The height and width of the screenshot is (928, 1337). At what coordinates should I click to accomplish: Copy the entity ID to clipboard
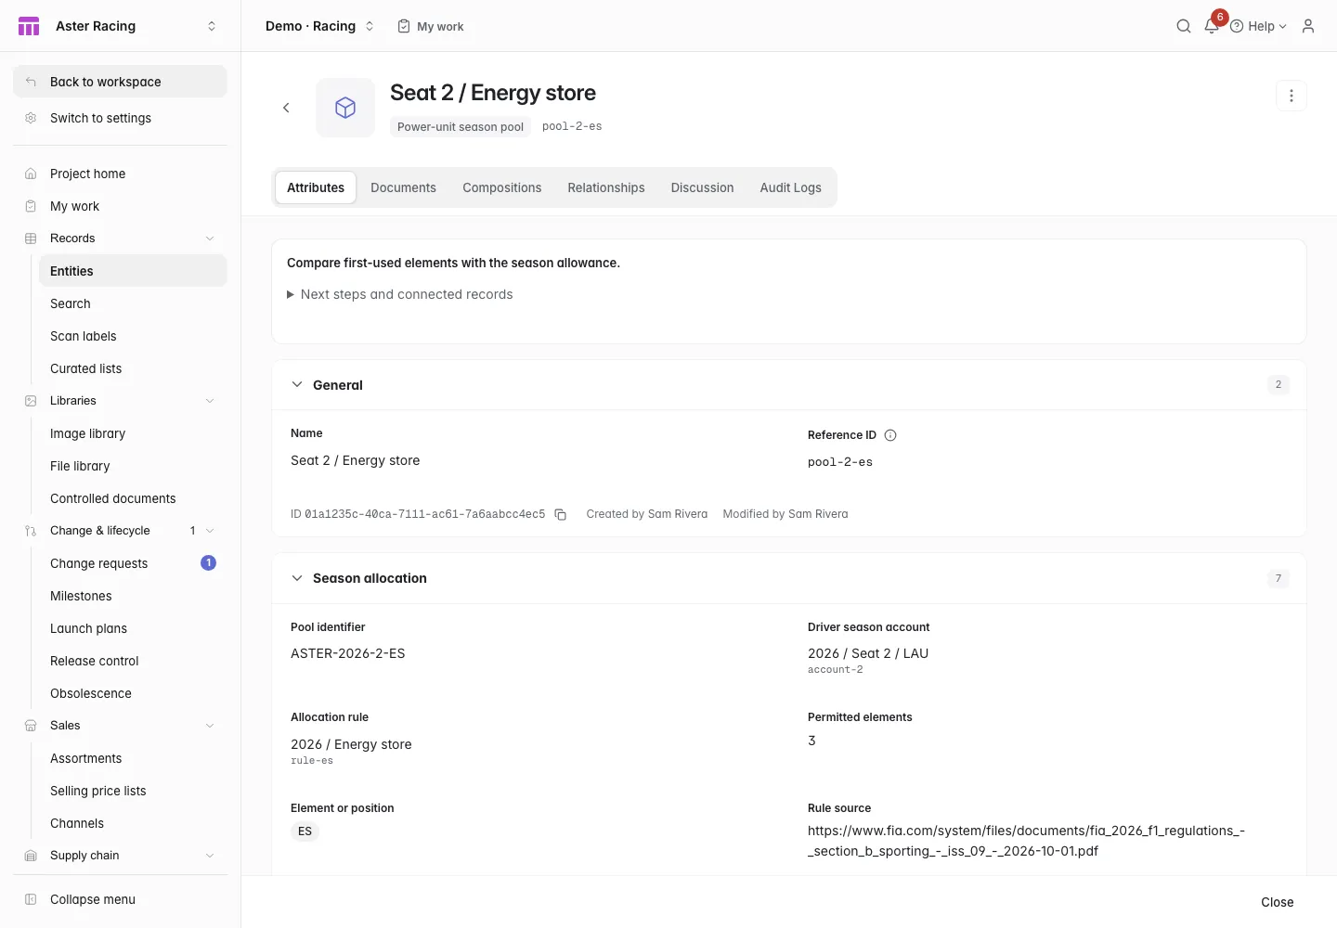561,514
